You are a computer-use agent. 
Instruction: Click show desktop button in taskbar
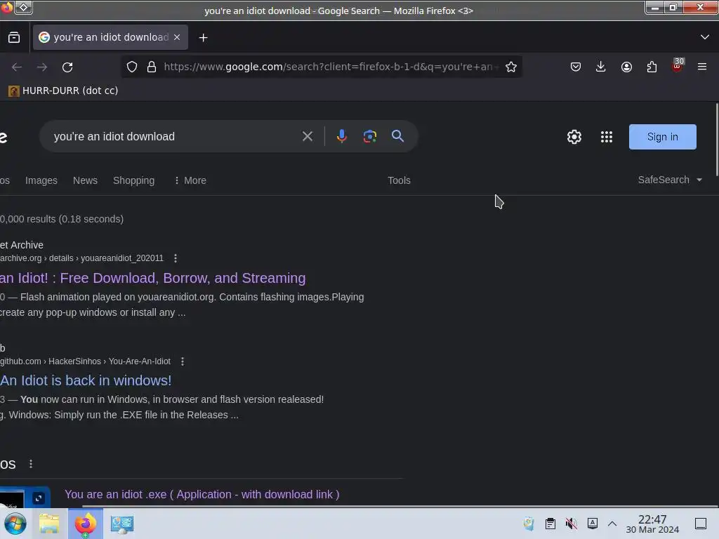[x=701, y=524]
